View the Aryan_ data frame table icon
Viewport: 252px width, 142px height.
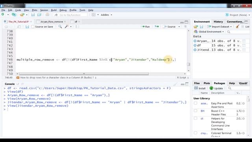point(244,41)
